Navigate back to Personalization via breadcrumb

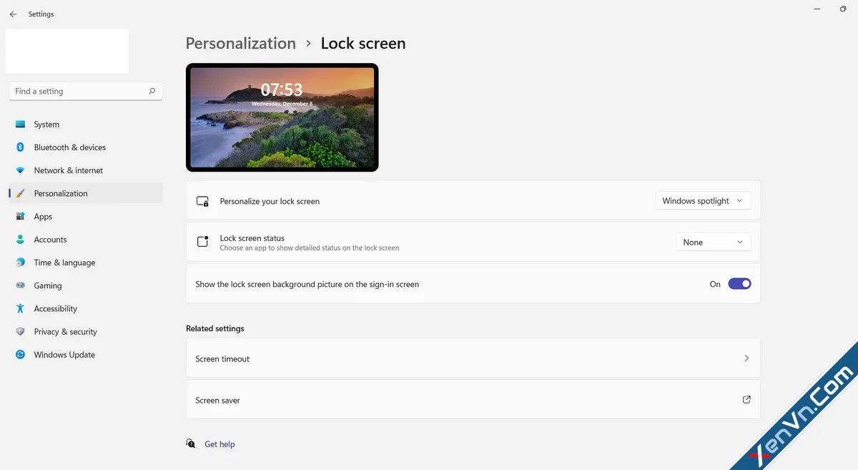[x=240, y=43]
